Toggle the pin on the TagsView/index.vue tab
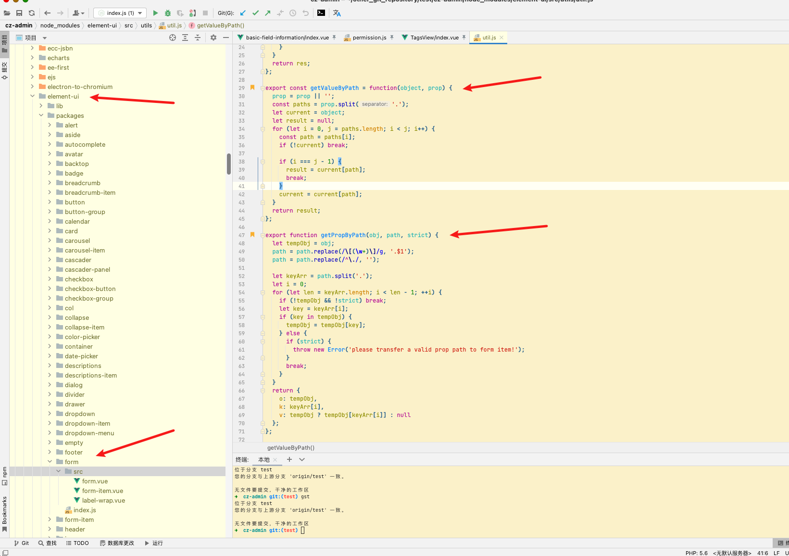 click(464, 38)
